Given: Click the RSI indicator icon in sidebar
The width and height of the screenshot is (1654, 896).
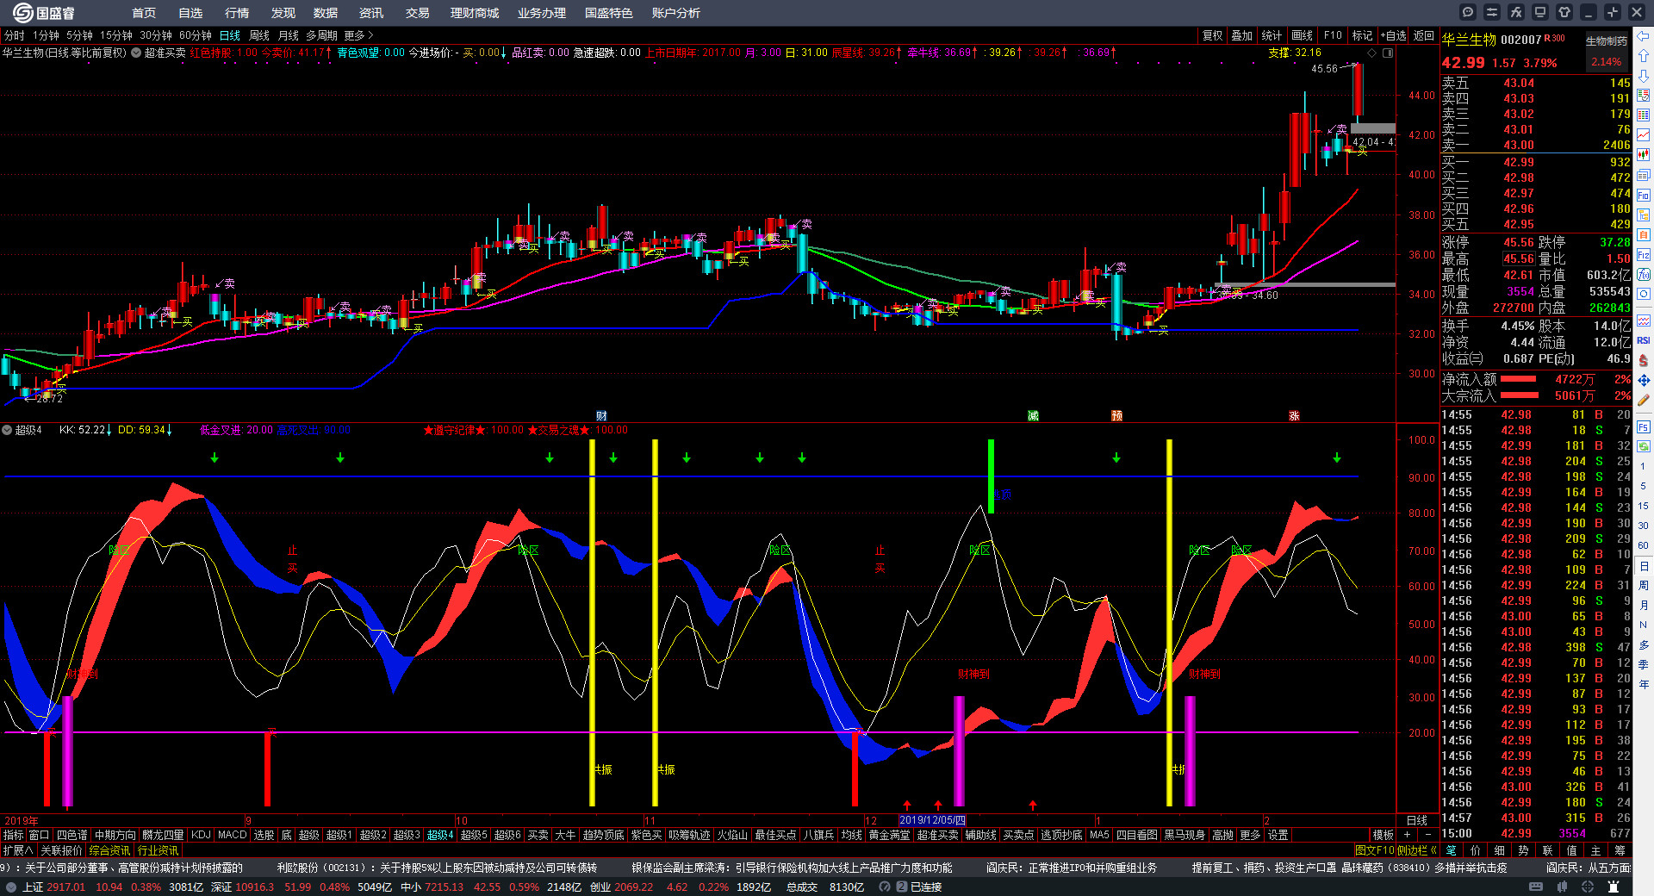Looking at the screenshot, I should pos(1644,340).
